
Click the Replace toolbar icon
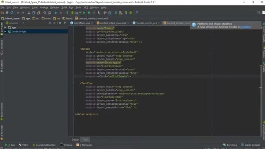50,13
